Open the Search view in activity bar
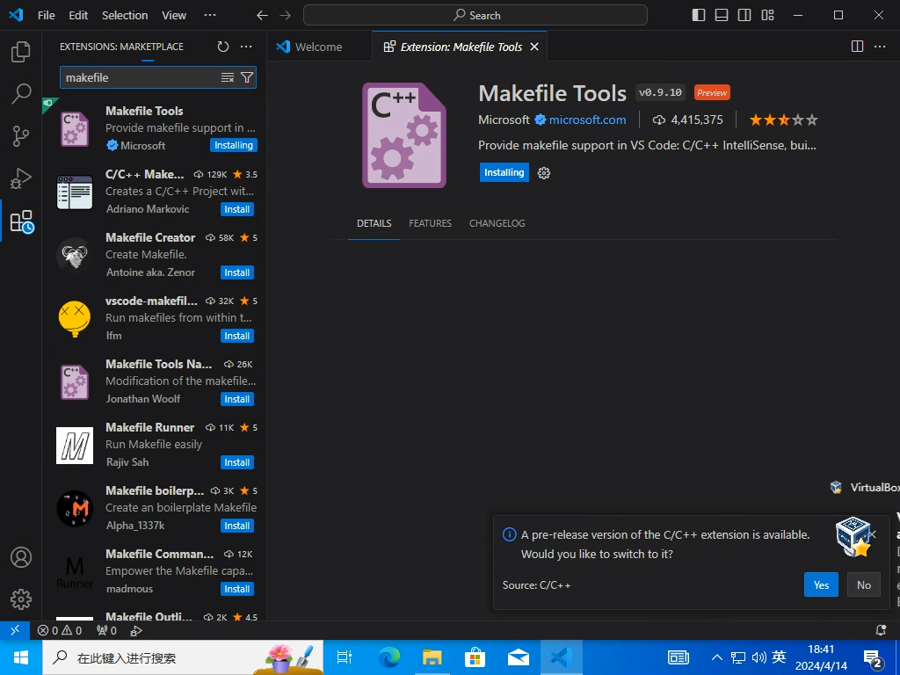900x675 pixels. [x=21, y=94]
